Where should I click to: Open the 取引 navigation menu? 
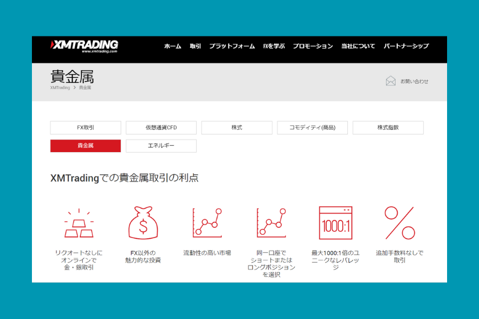[195, 46]
